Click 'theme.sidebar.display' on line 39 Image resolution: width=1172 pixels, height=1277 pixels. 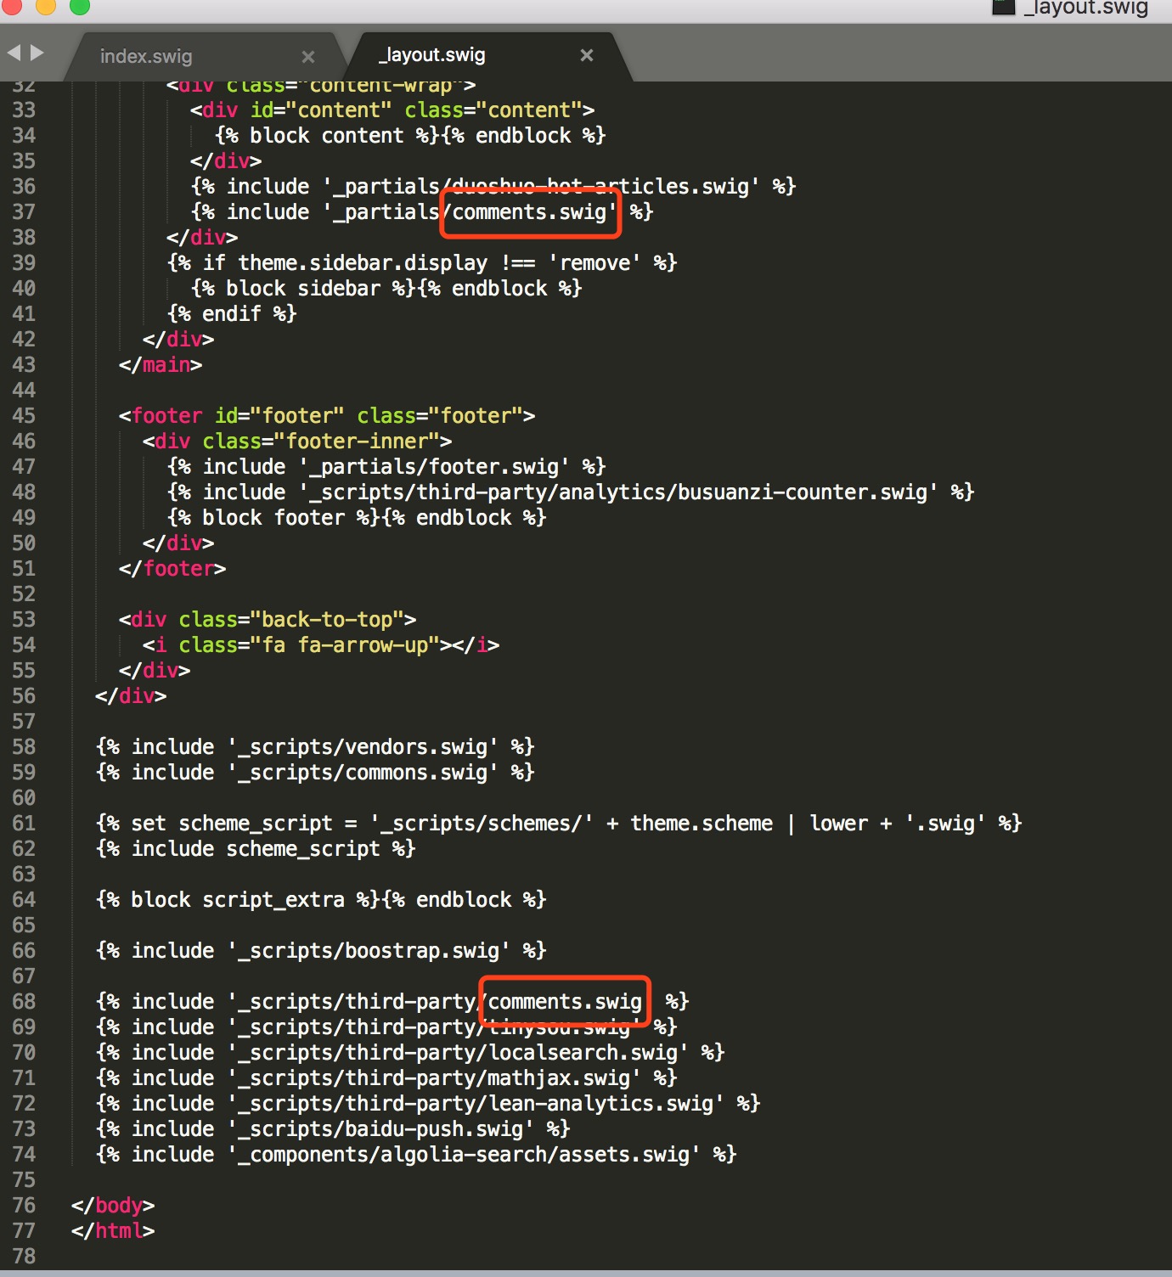[363, 263]
